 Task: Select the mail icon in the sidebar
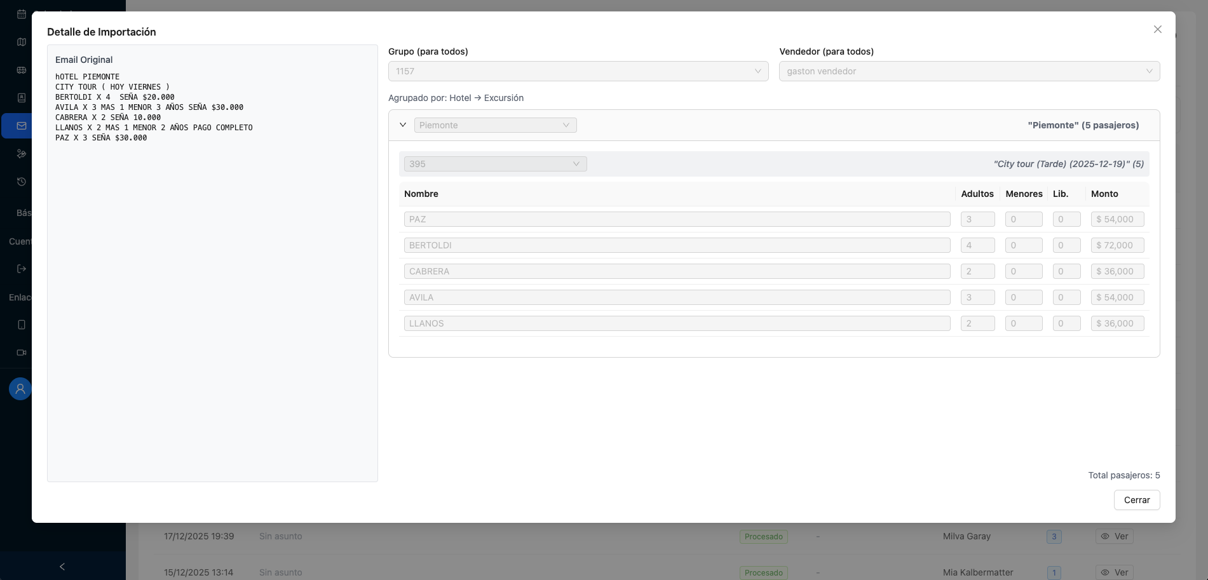point(22,126)
